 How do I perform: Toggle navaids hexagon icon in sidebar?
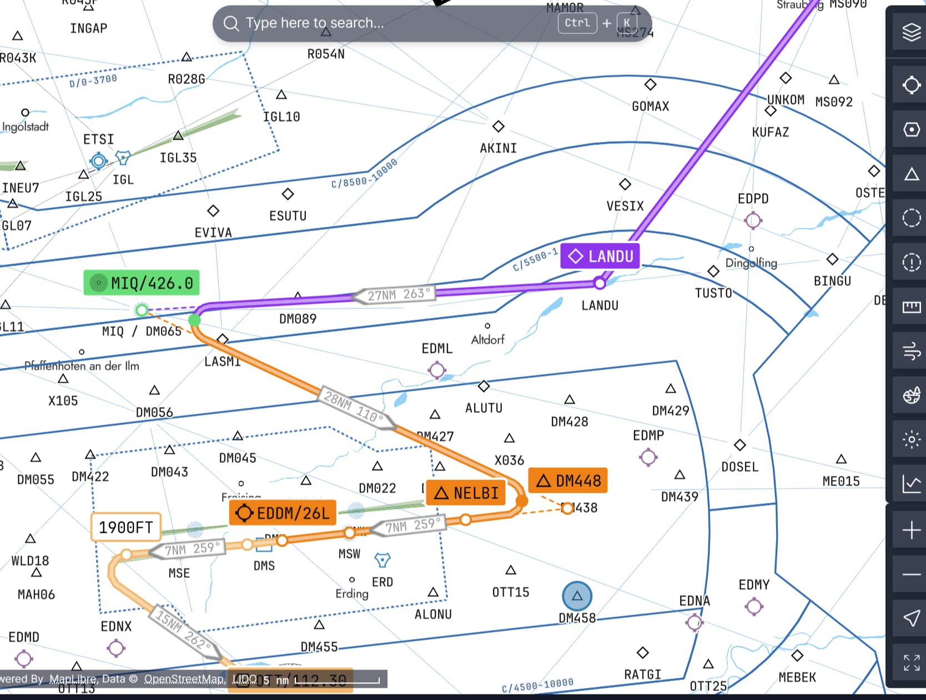[911, 129]
